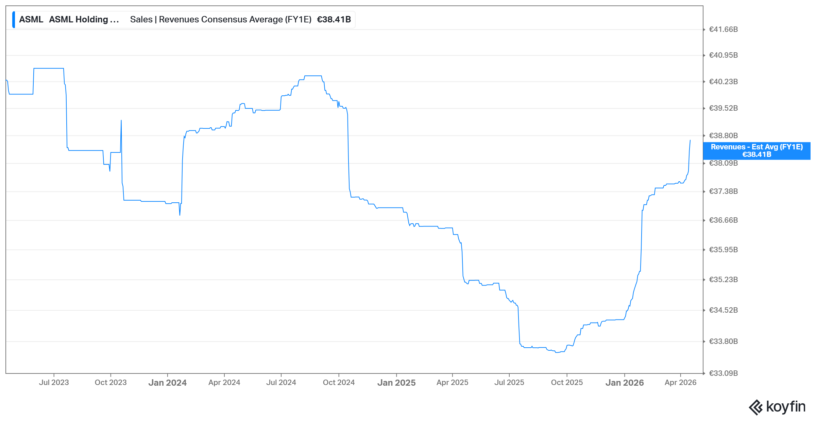The width and height of the screenshot is (816, 421).
Task: Expand the truncated ASML Holding name
Action: tap(84, 19)
